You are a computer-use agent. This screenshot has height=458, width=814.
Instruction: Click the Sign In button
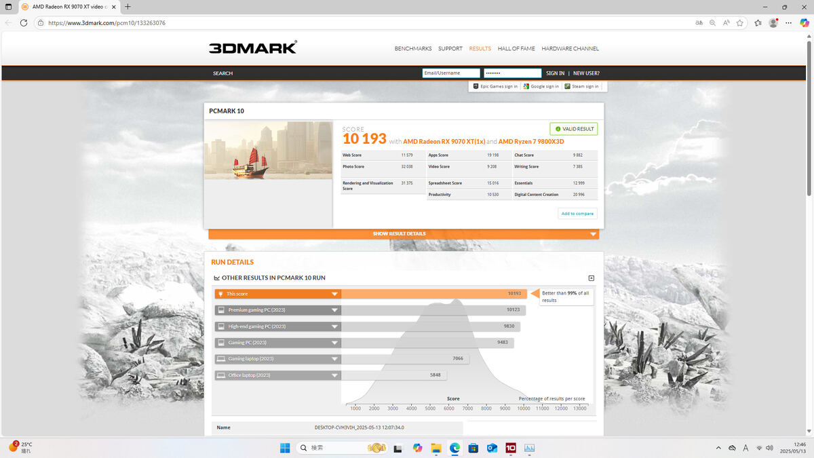pos(555,73)
